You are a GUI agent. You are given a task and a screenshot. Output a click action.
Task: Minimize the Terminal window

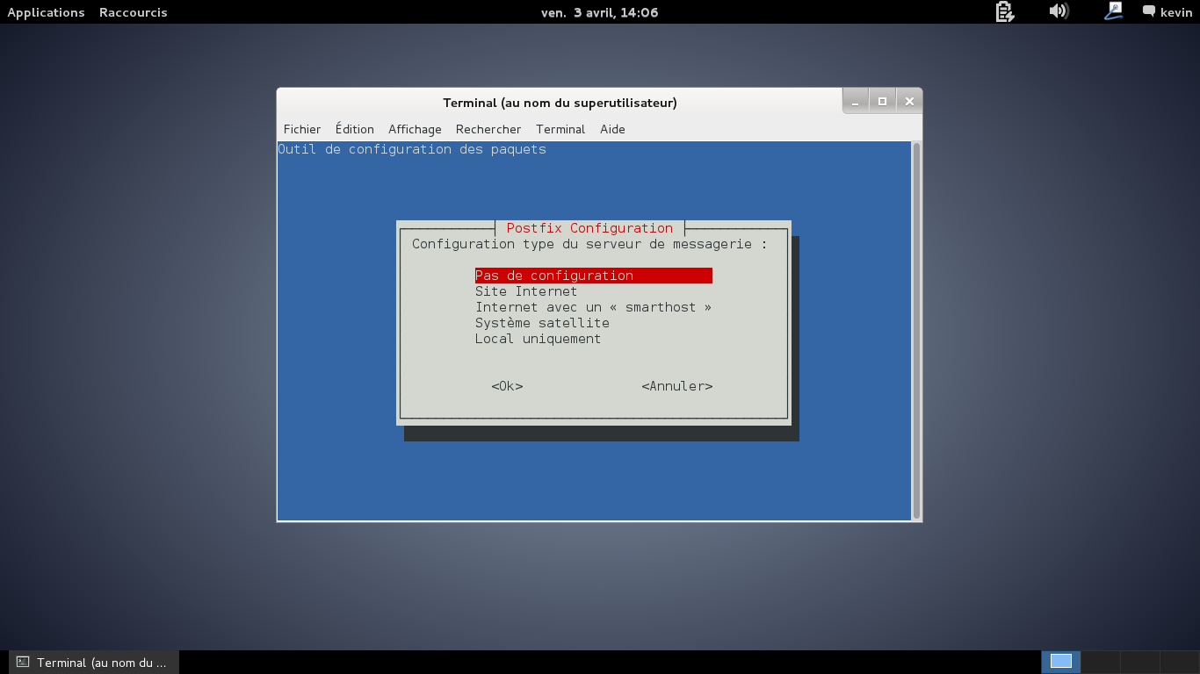pos(856,102)
